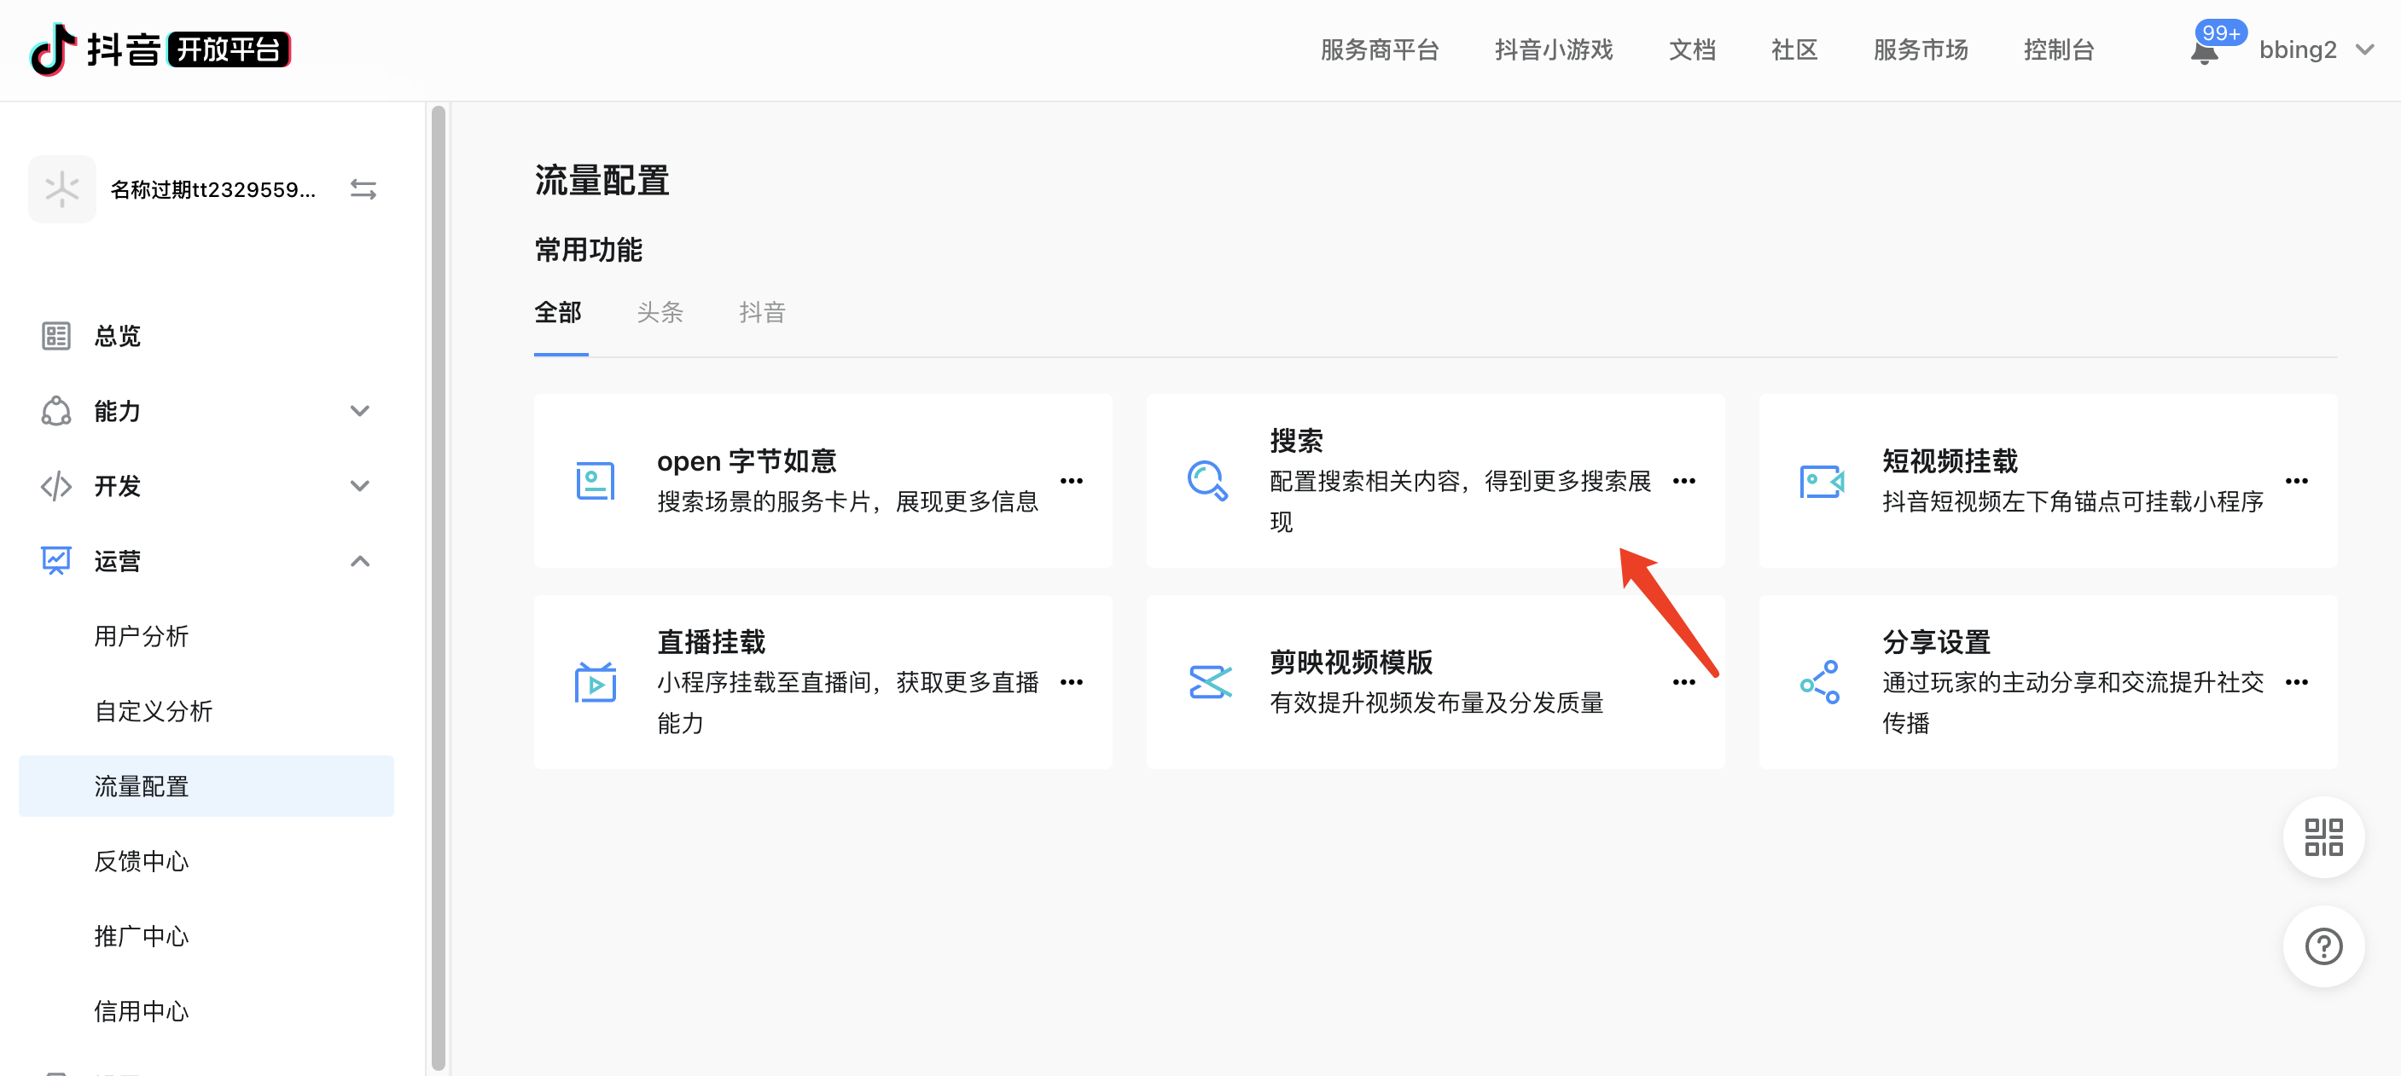
Task: Click the 开发 sidebar label
Action: point(118,486)
